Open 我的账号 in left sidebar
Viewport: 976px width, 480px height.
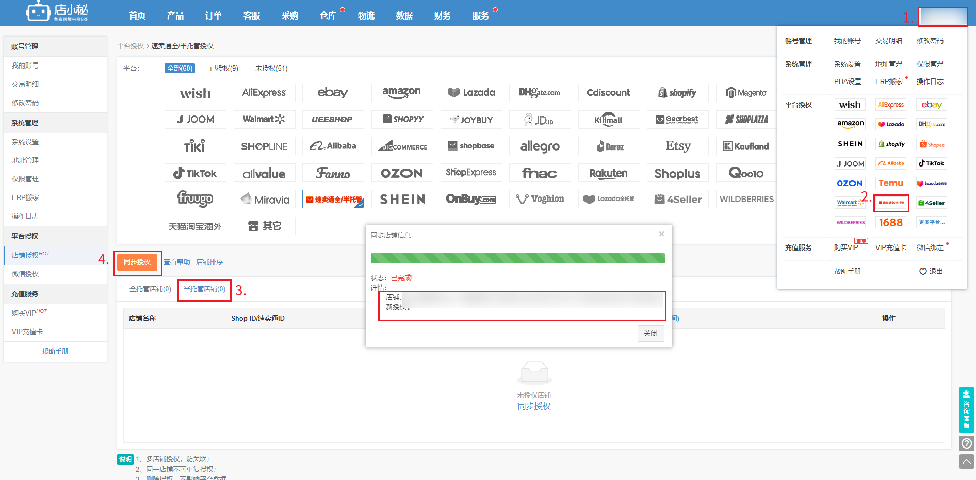click(x=25, y=65)
